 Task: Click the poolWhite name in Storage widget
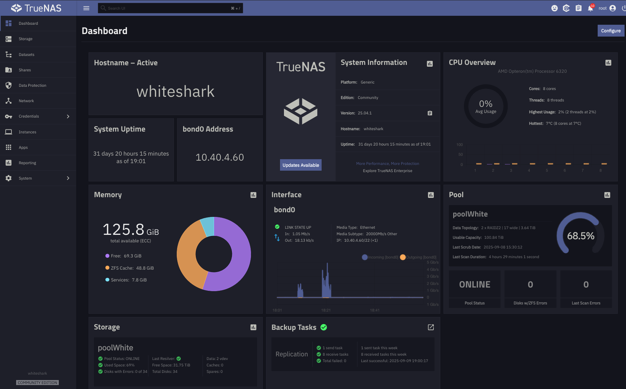pos(115,348)
